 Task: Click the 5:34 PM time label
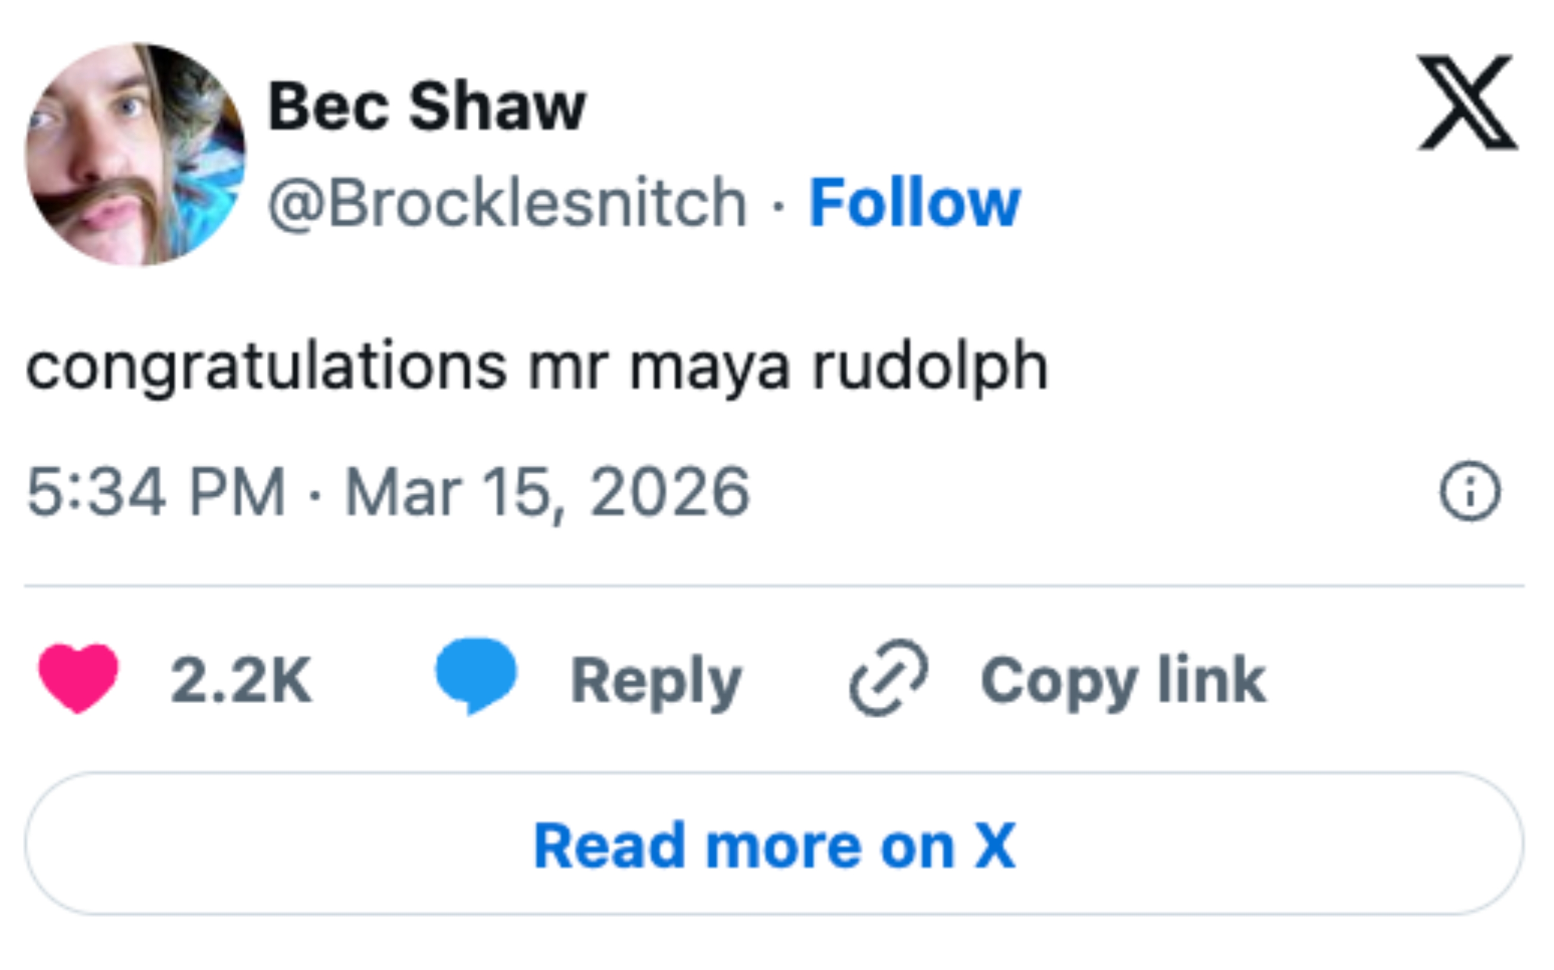[x=160, y=490]
